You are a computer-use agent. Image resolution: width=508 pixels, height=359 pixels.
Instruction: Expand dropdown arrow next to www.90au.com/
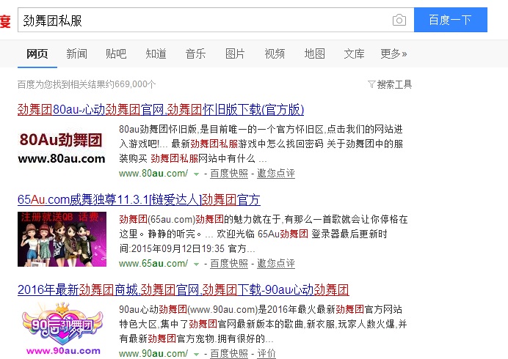pos(196,354)
